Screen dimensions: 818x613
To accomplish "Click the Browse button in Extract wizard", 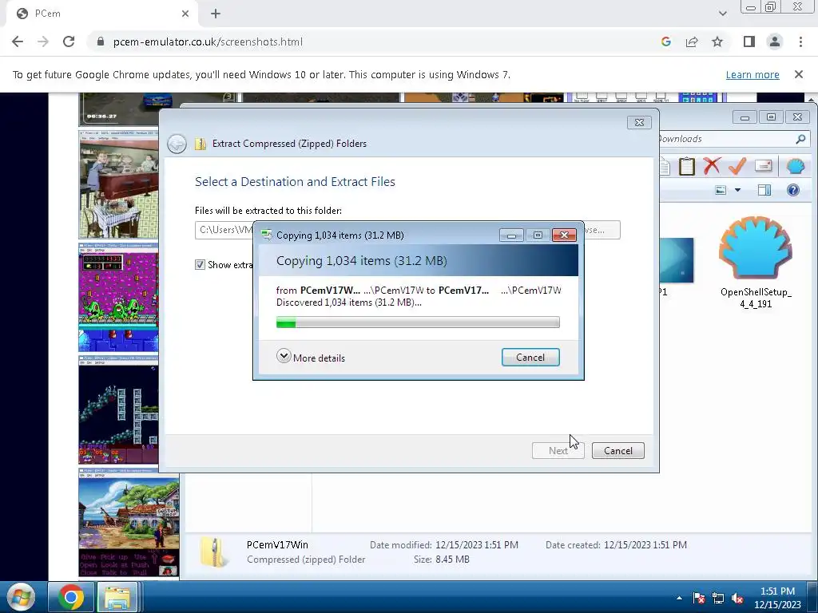I will pyautogui.click(x=602, y=230).
